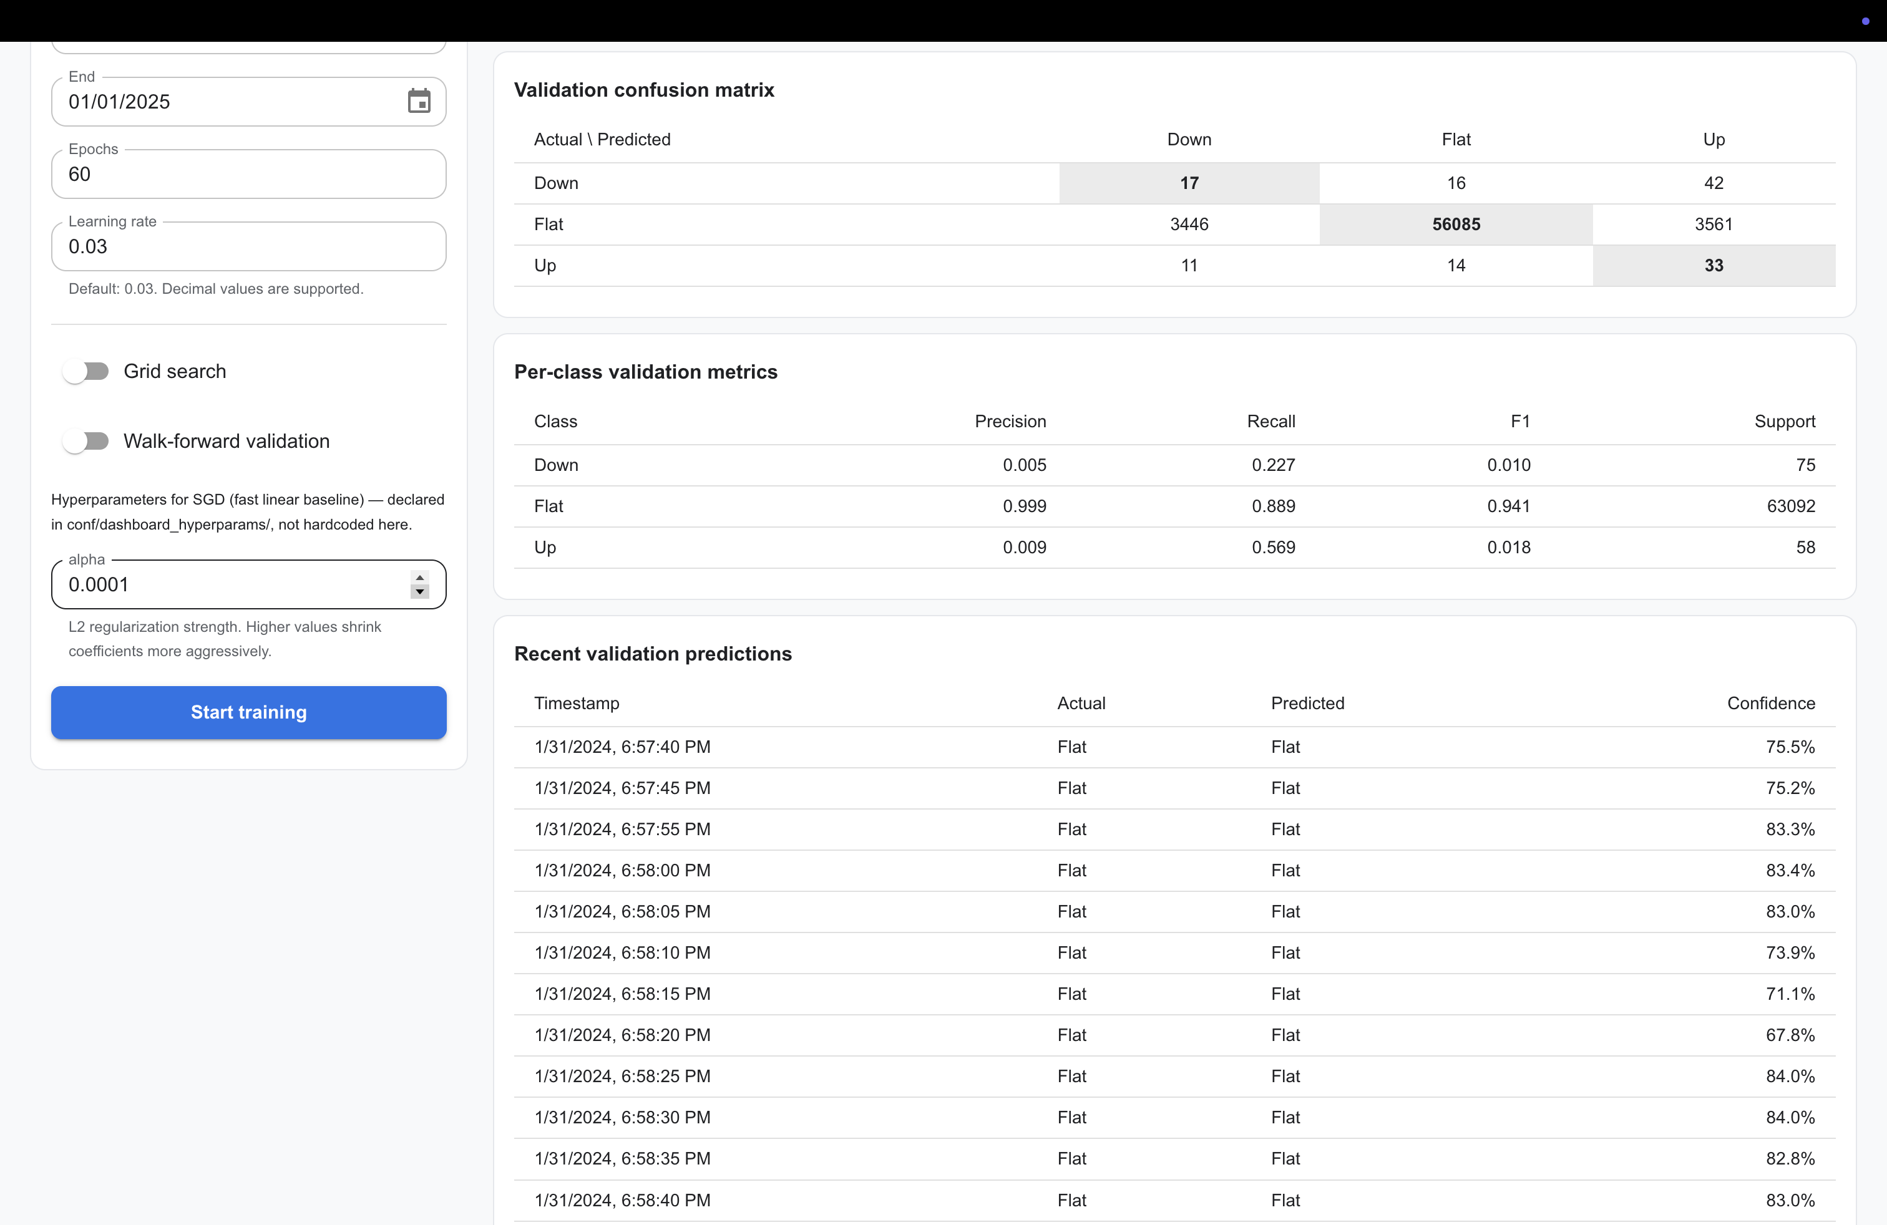Click the Actual \ Predicted header cell
Screen dimensions: 1887x1225
tap(602, 140)
